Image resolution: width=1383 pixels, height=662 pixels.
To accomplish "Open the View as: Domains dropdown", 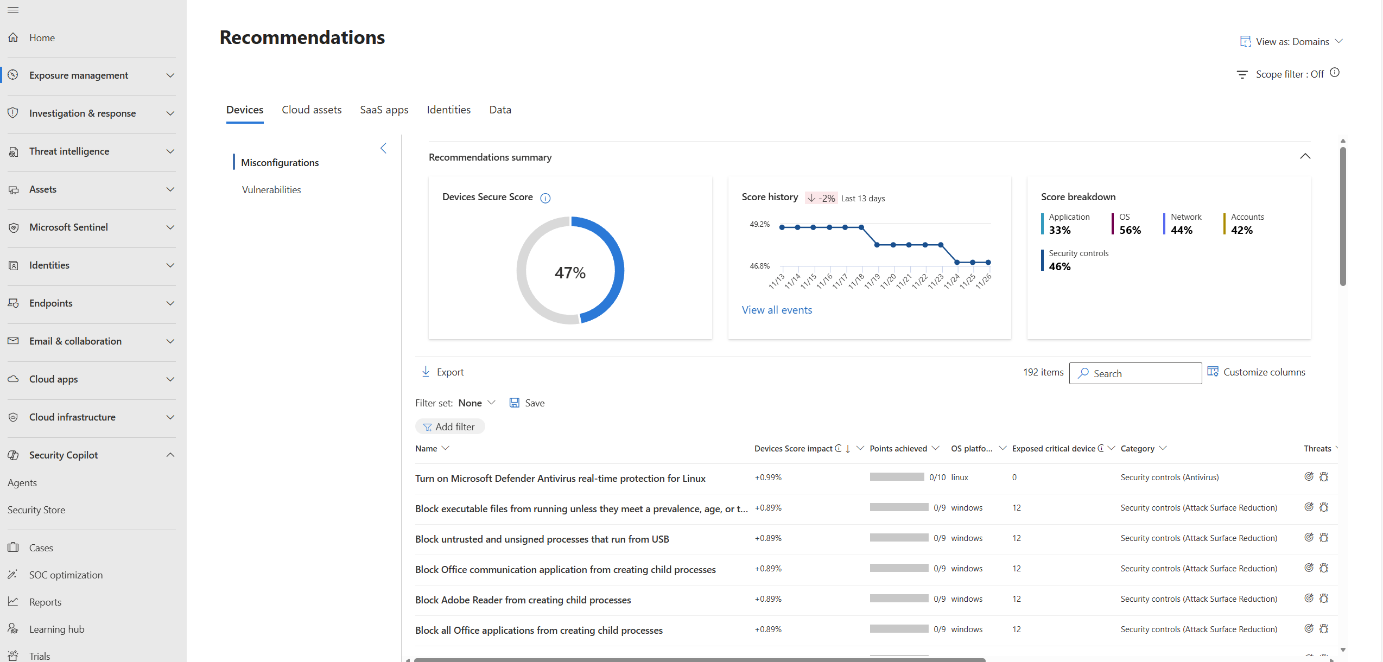I will [1292, 42].
